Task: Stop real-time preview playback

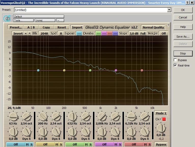Action: point(183,53)
